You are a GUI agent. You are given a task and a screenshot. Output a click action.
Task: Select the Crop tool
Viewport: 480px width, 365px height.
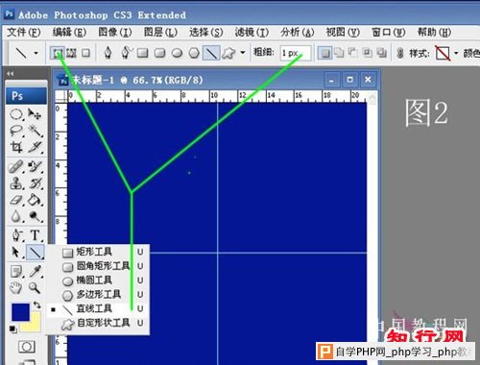[16, 147]
